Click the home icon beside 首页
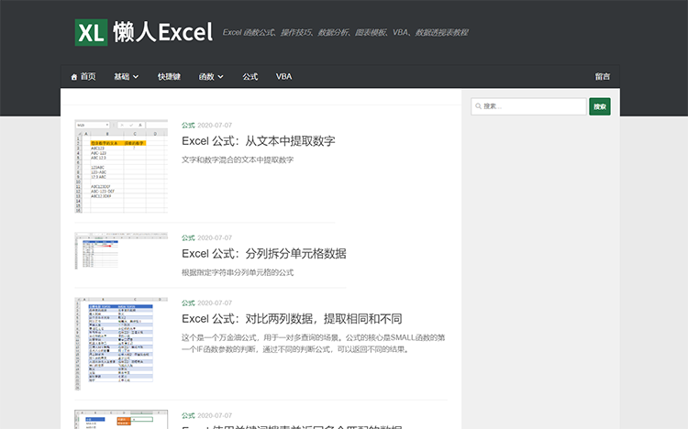 coord(74,77)
